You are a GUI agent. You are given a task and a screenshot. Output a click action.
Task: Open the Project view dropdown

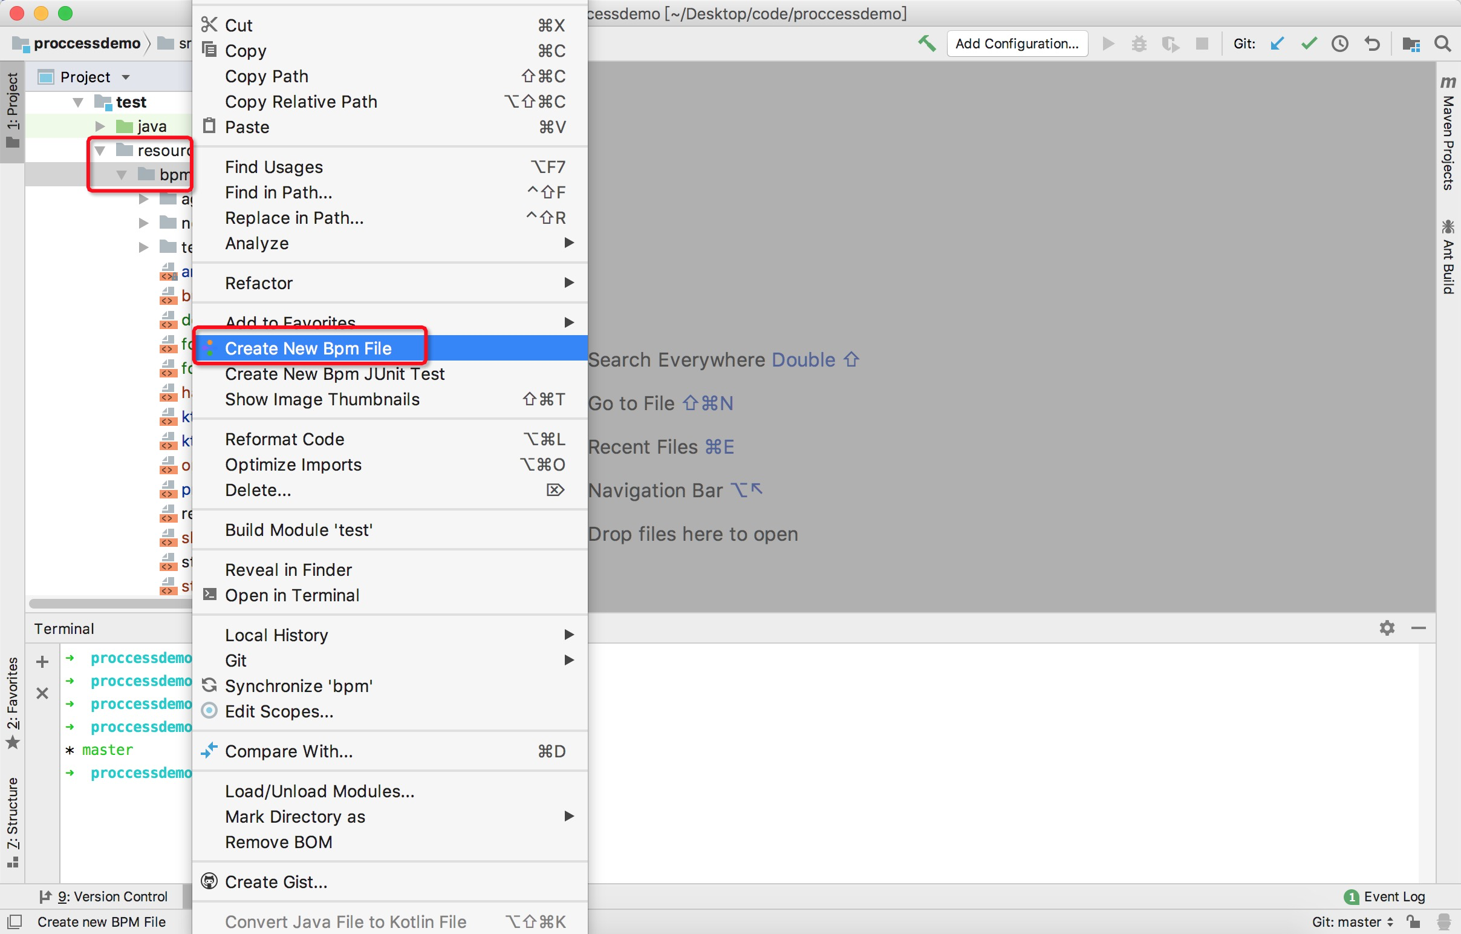point(126,77)
